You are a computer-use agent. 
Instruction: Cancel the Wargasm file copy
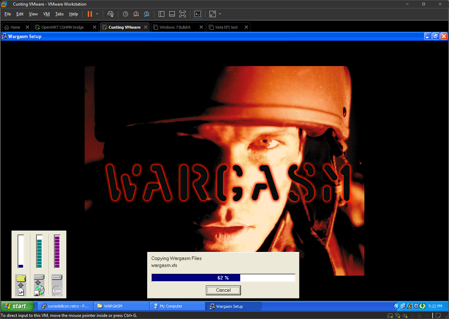(223, 290)
